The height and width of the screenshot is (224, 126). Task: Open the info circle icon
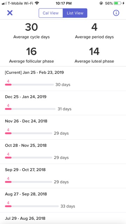click(116, 13)
